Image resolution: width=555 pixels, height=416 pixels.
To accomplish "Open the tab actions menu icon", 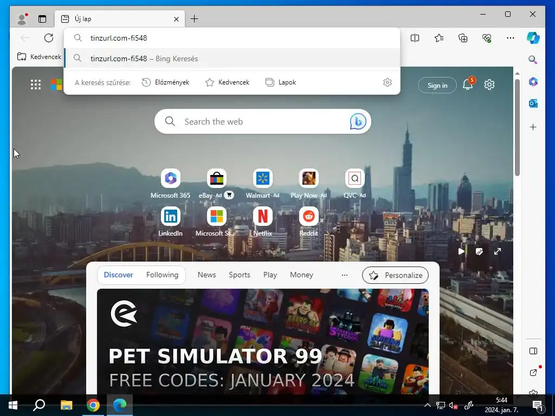I will 42,19.
